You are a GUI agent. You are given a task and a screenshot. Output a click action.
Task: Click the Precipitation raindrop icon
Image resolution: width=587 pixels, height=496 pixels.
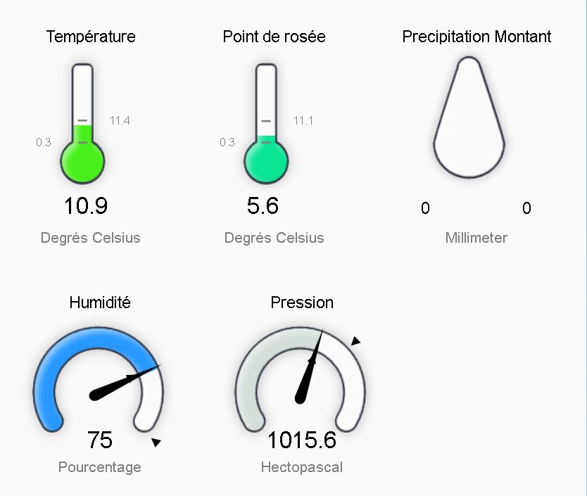(469, 117)
